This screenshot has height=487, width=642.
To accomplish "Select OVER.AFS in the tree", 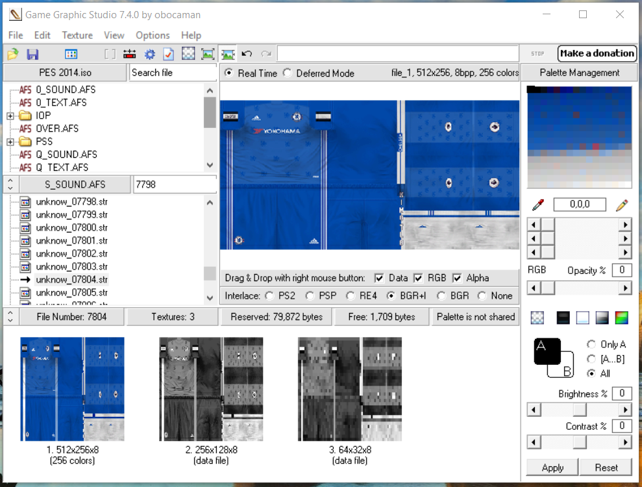I will [57, 129].
